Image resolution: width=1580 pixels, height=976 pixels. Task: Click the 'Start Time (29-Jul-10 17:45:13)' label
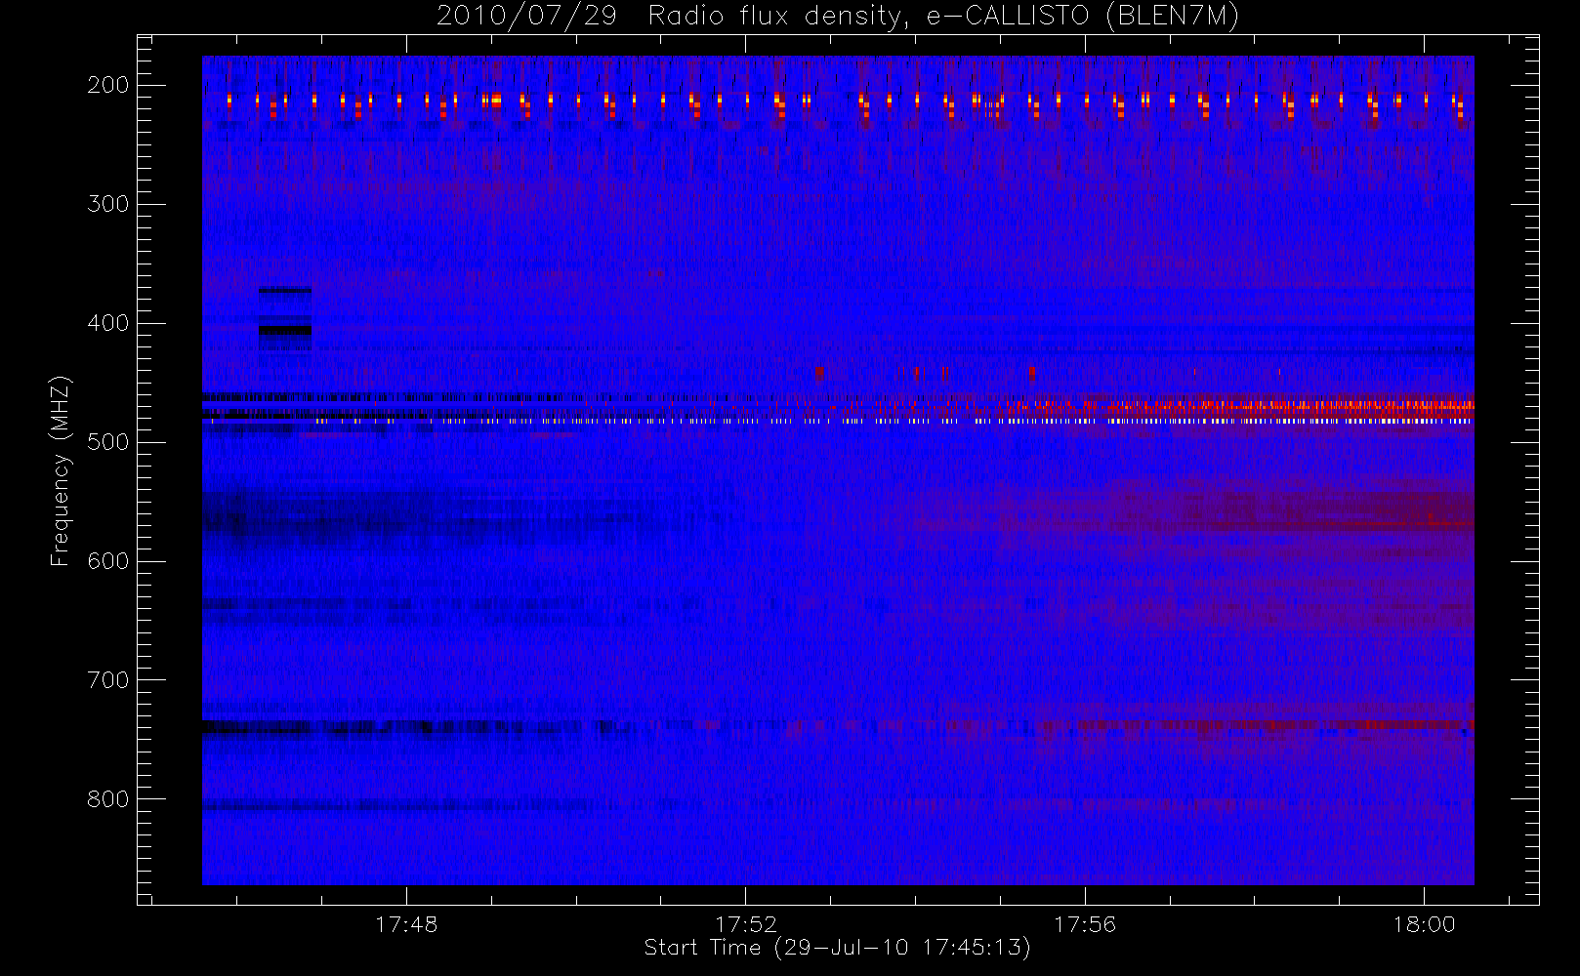click(x=838, y=948)
